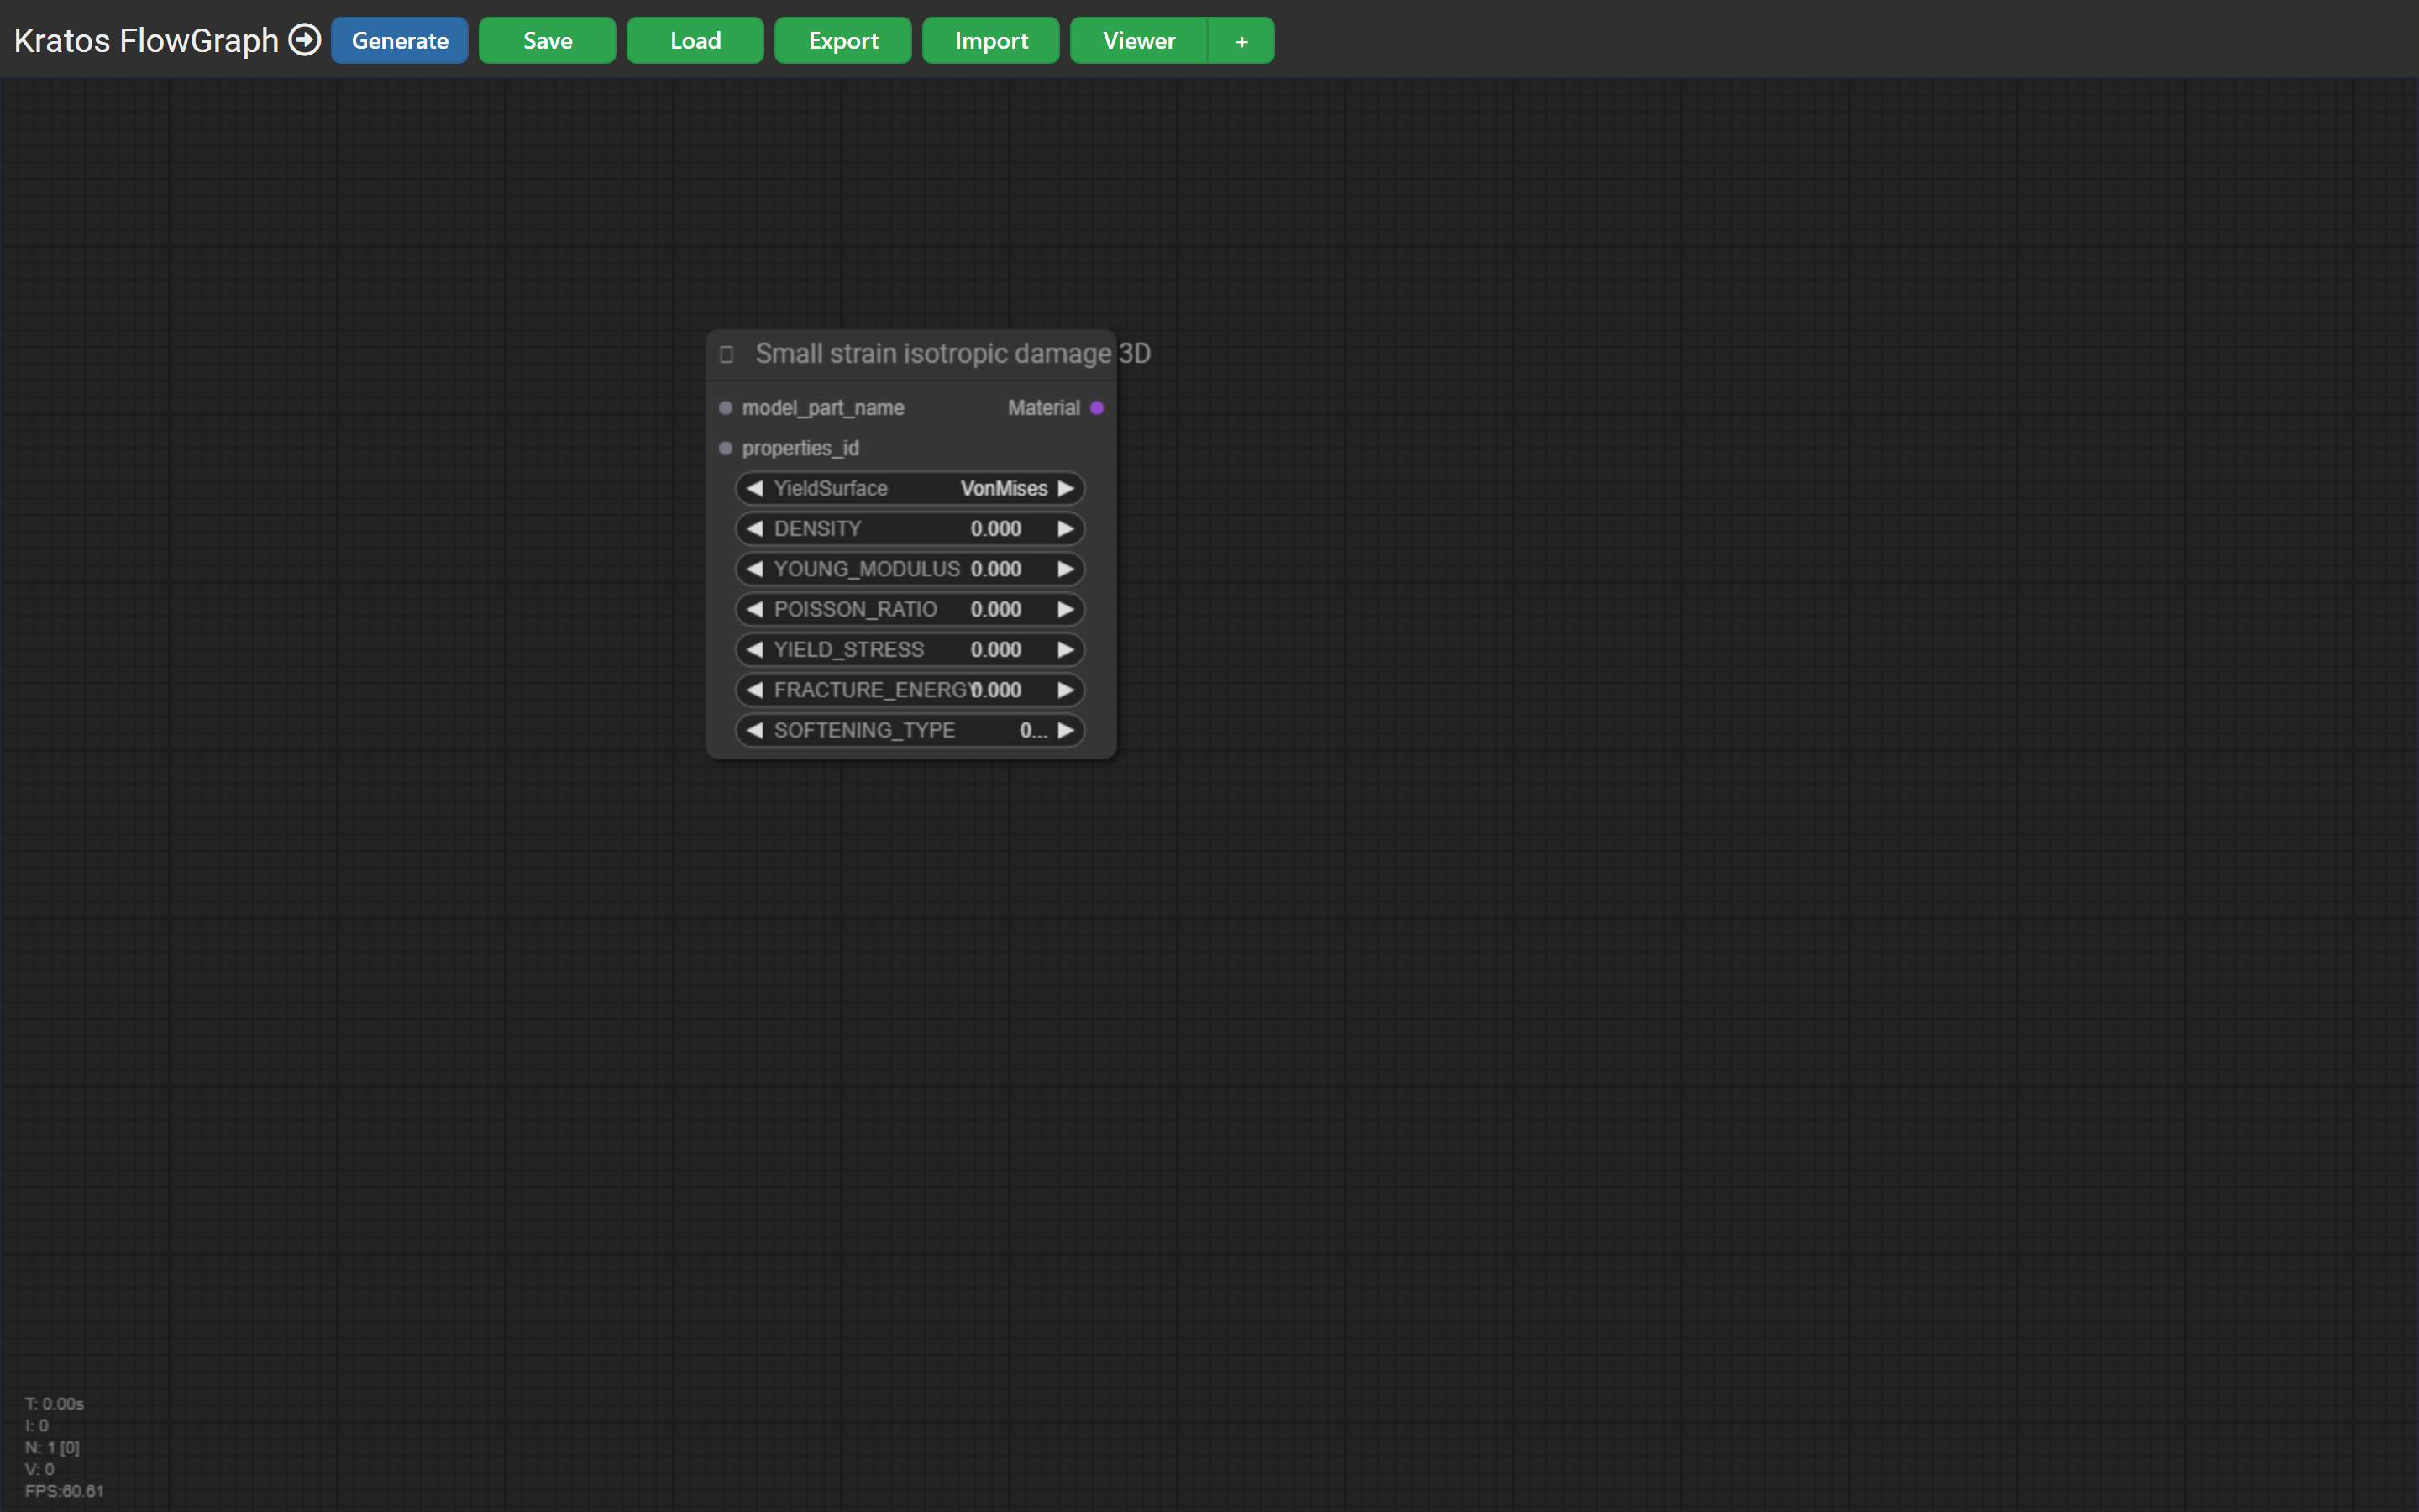The height and width of the screenshot is (1512, 2419).
Task: Increase POISSON_RATIO with right arrow
Action: (x=1066, y=609)
